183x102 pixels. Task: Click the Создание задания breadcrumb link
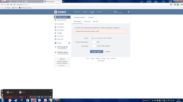(x=79, y=17)
